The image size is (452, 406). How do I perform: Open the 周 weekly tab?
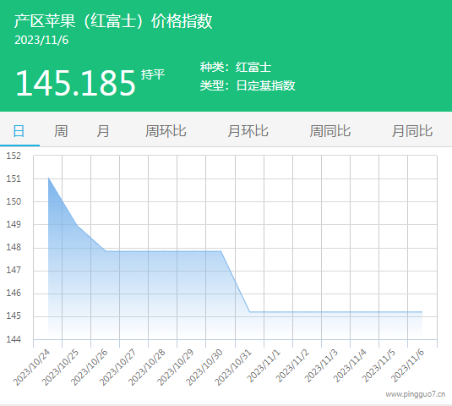click(x=61, y=131)
